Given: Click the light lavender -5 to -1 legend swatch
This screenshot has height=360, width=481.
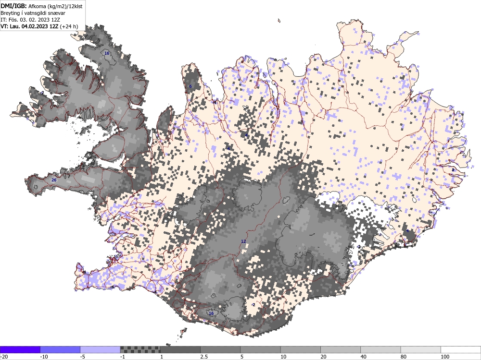Looking at the screenshot, I should [100, 349].
